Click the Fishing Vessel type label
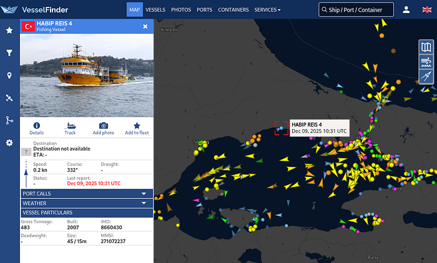 point(51,29)
